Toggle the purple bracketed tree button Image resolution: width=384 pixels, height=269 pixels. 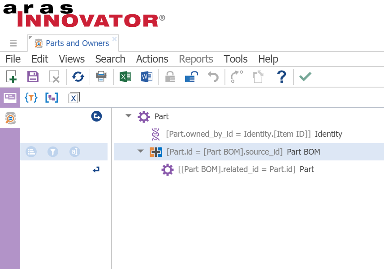pos(52,97)
